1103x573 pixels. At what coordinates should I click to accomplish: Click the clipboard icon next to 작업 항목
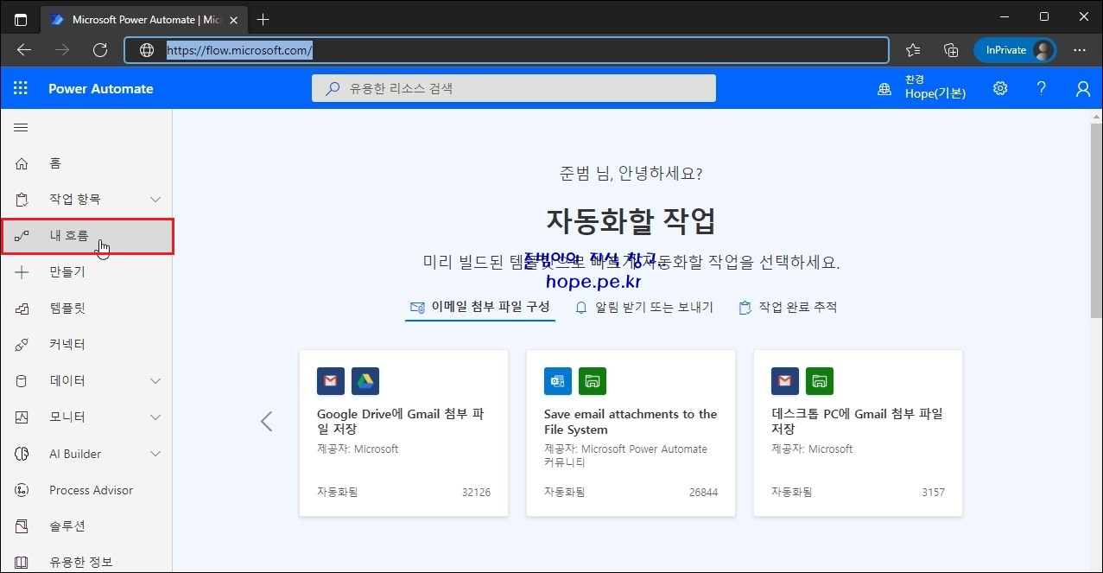[22, 200]
